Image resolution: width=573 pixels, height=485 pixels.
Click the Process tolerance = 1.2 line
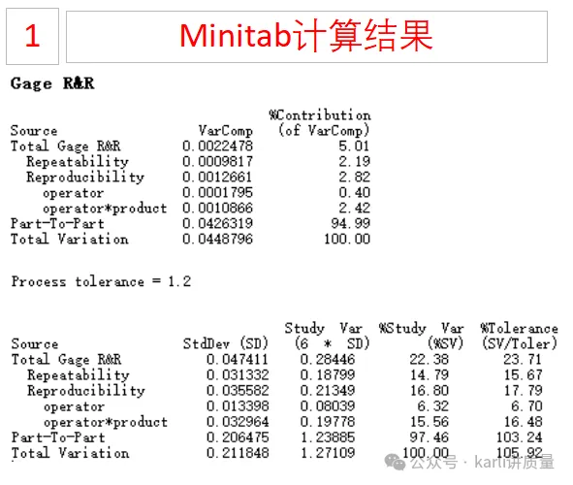tap(101, 281)
